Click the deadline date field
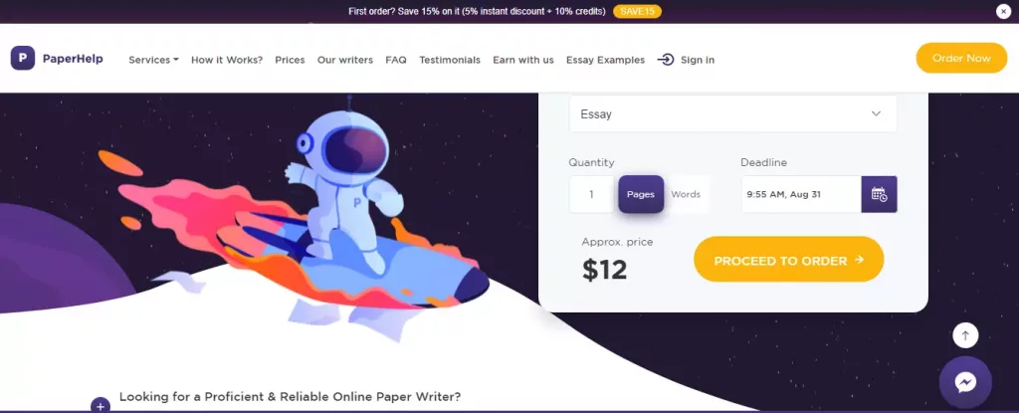The height and width of the screenshot is (413, 1019). pos(801,194)
